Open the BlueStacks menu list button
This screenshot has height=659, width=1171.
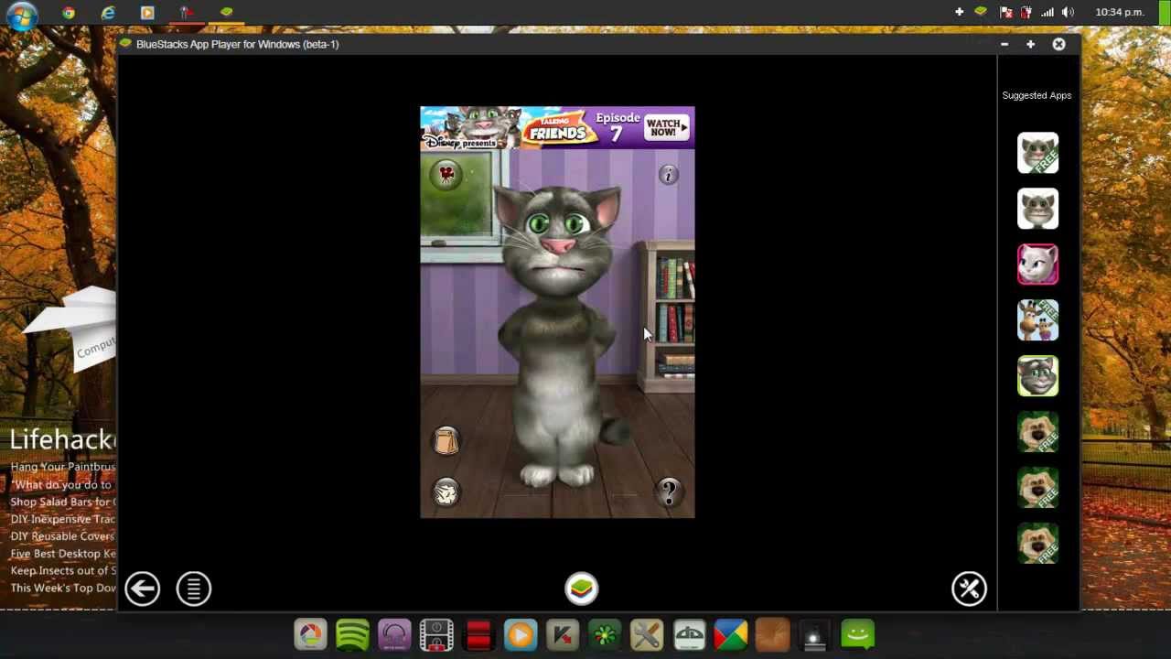(194, 589)
